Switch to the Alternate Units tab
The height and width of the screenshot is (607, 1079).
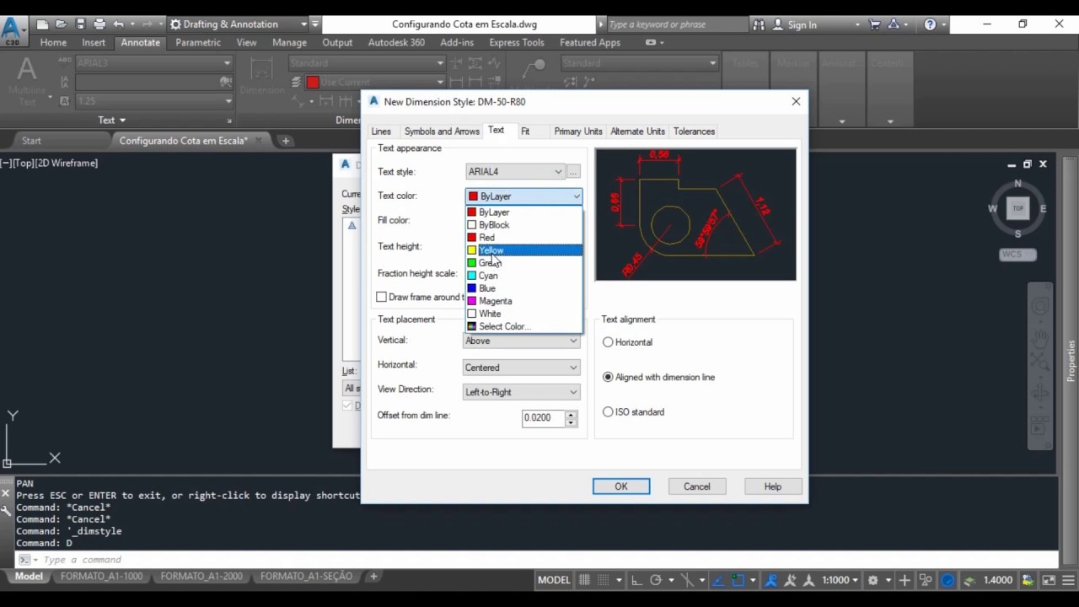(637, 132)
